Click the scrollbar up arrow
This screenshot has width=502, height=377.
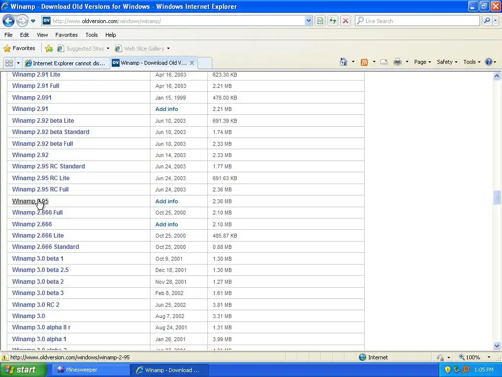[497, 76]
